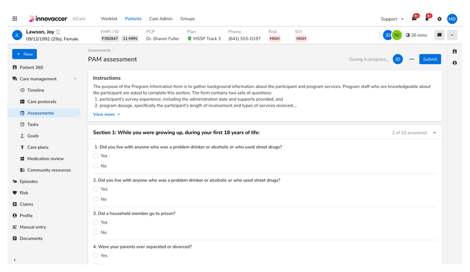Open the settings gear icon
470x272 pixels.
point(439,19)
